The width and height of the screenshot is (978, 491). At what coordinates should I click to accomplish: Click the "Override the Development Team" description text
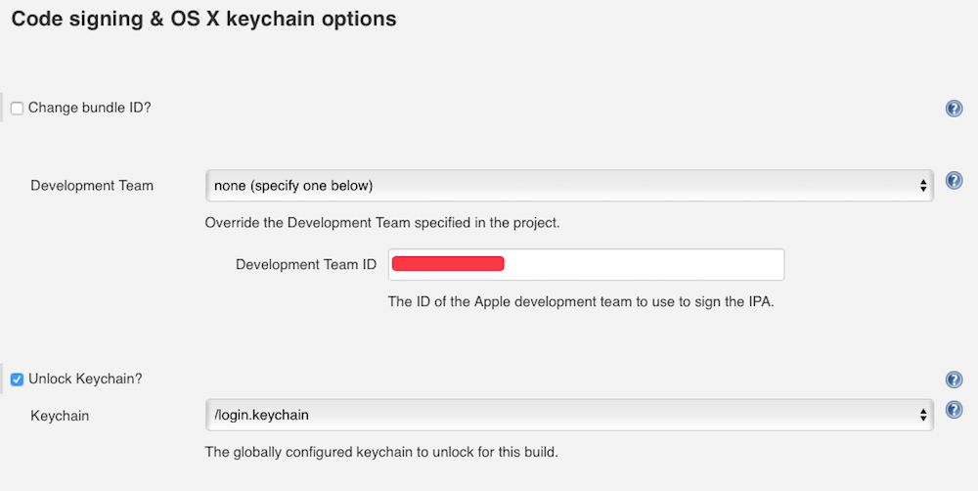point(381,222)
